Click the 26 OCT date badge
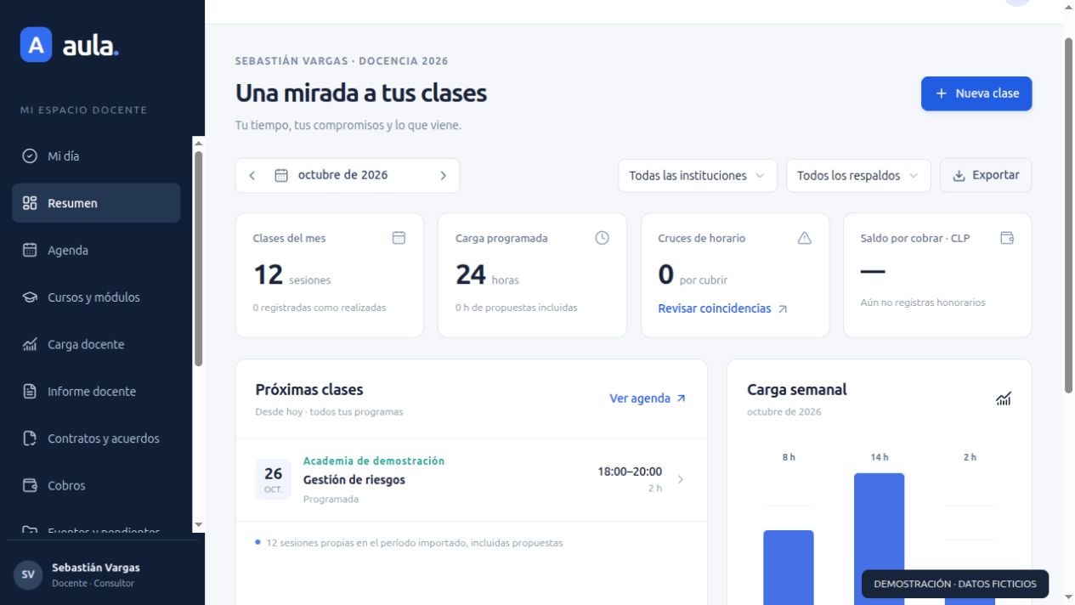 coord(274,479)
